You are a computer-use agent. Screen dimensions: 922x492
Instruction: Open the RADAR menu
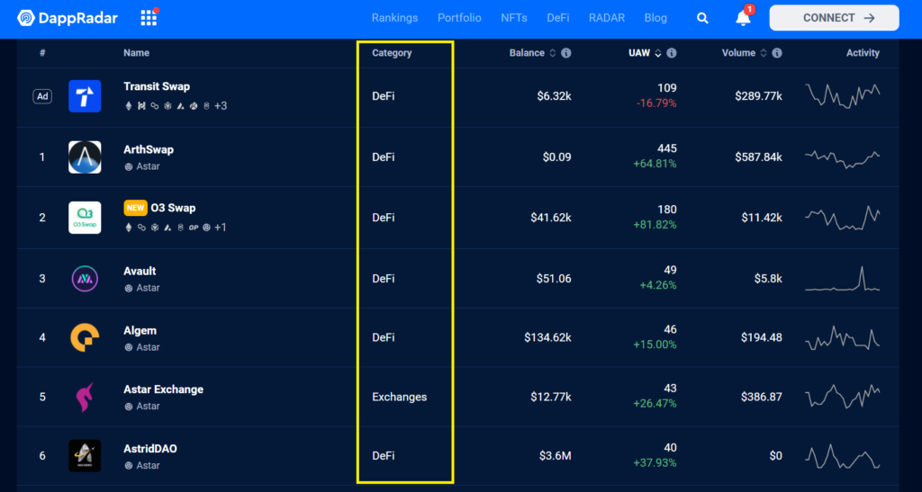coord(607,18)
